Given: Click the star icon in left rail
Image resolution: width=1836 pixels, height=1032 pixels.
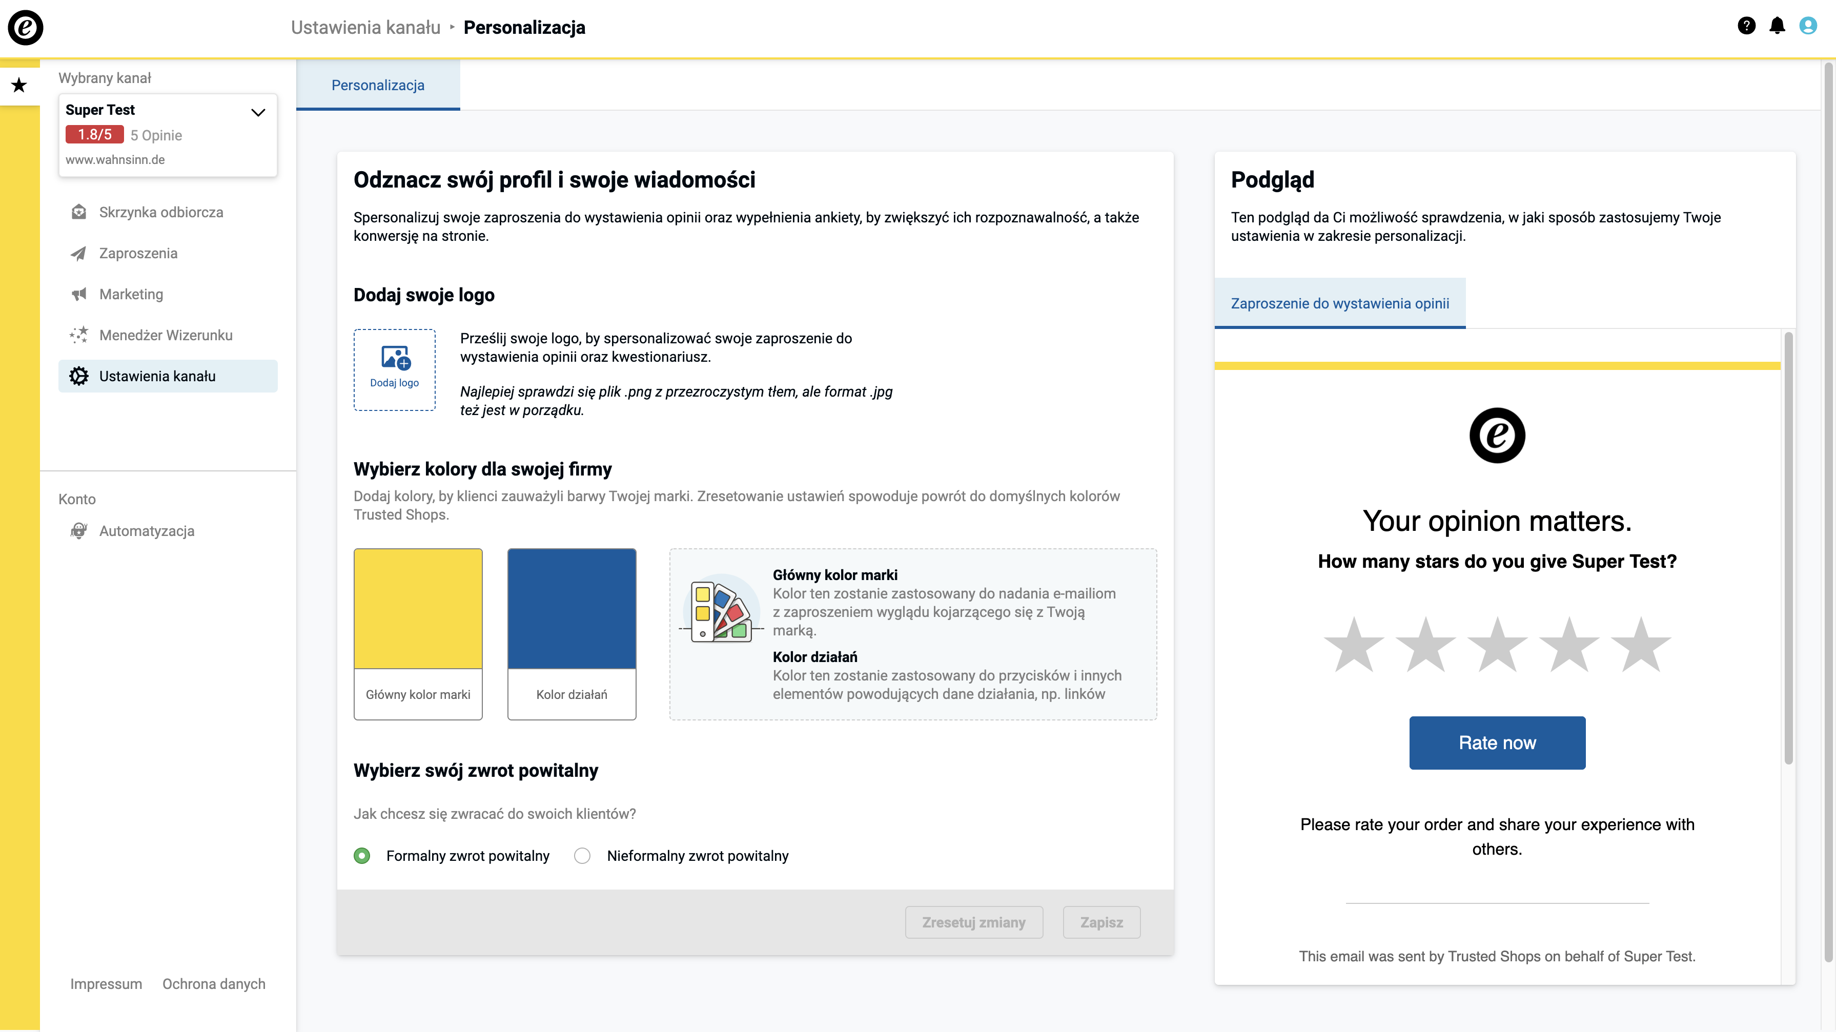Looking at the screenshot, I should [x=19, y=86].
